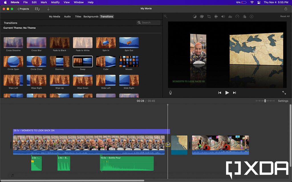Click the Color Balance icon above the viewer
This screenshot has height=182, width=292.
194,16
